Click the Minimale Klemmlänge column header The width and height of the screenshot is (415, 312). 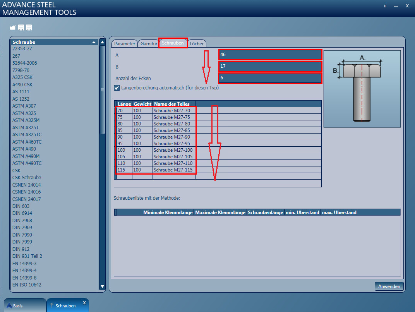(168, 212)
